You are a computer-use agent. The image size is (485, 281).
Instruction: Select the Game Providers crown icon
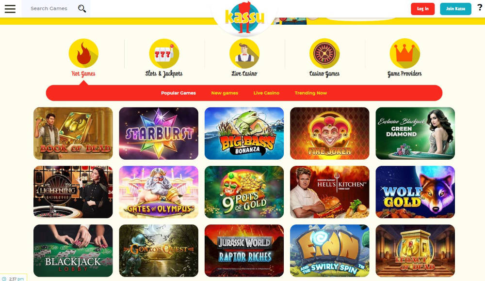coord(404,53)
